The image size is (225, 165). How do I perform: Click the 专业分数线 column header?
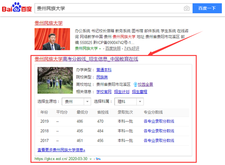[x=153, y=112]
